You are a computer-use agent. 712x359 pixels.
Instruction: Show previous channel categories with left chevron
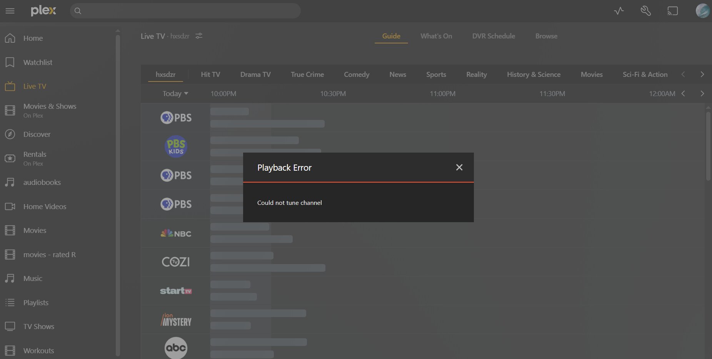pyautogui.click(x=683, y=74)
